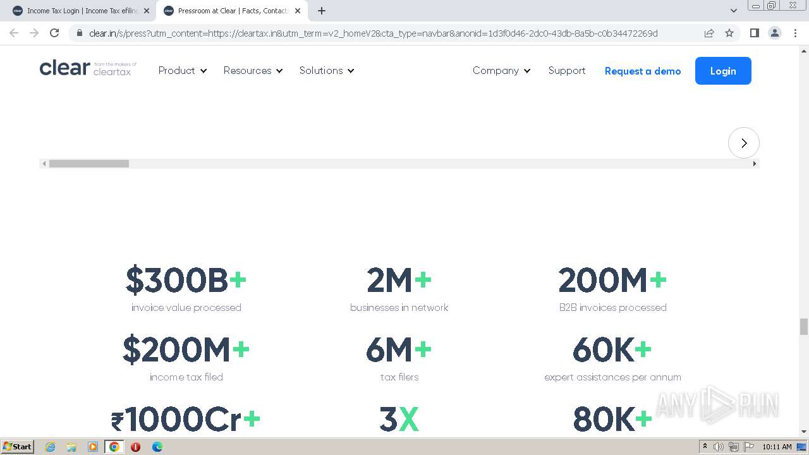Expand the Company menu
Image resolution: width=809 pixels, height=455 pixels.
pyautogui.click(x=502, y=71)
